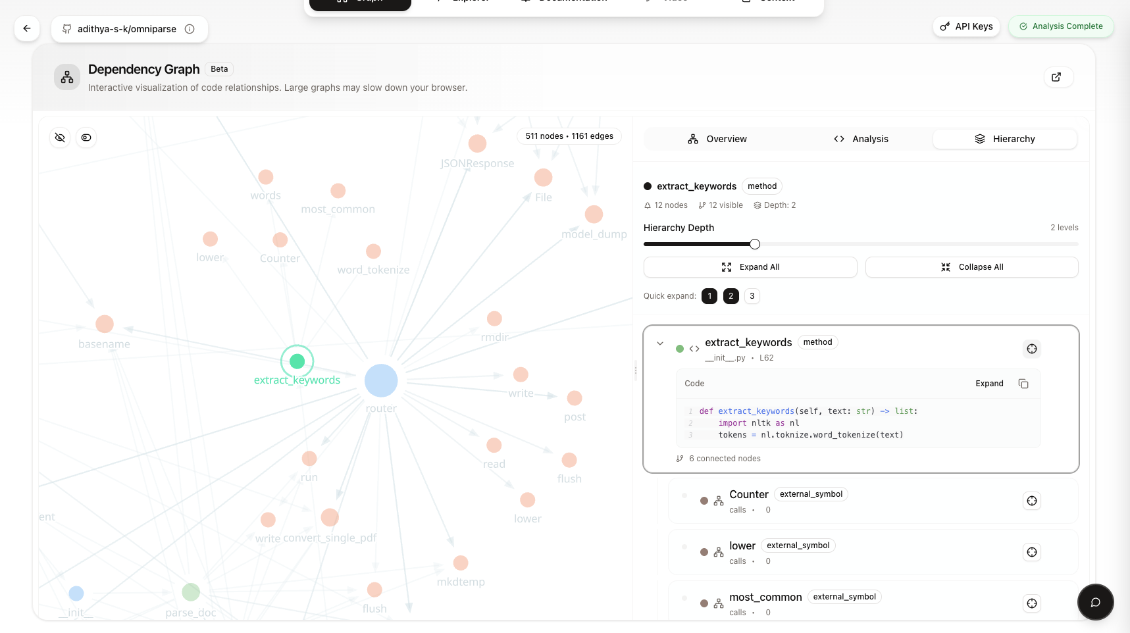Select the extract_keywords graph node
This screenshot has width=1130, height=633.
point(297,361)
